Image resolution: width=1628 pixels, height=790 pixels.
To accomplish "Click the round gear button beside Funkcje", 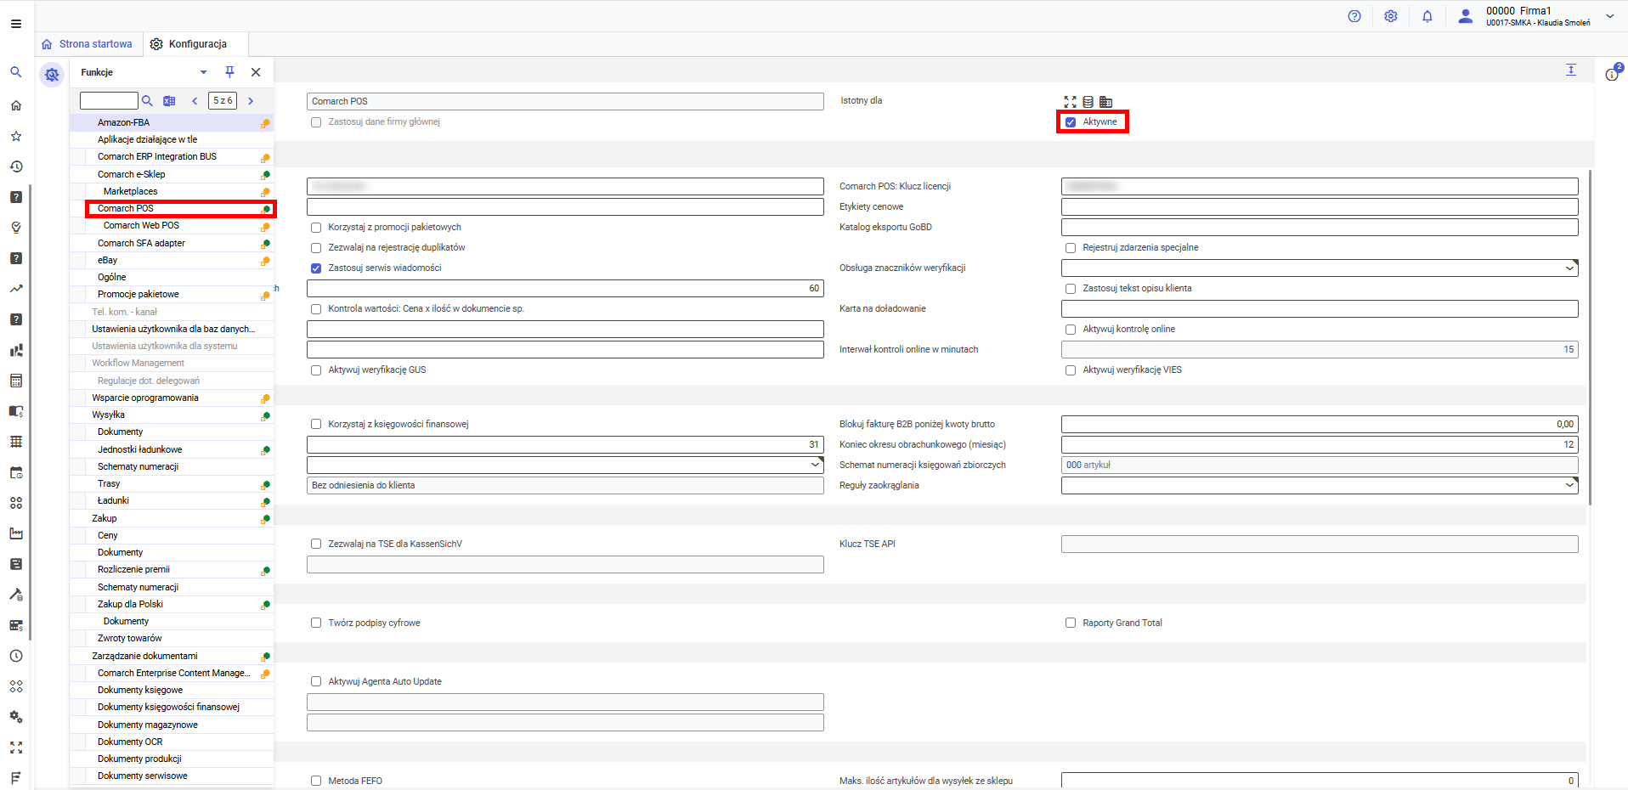I will coord(52,75).
